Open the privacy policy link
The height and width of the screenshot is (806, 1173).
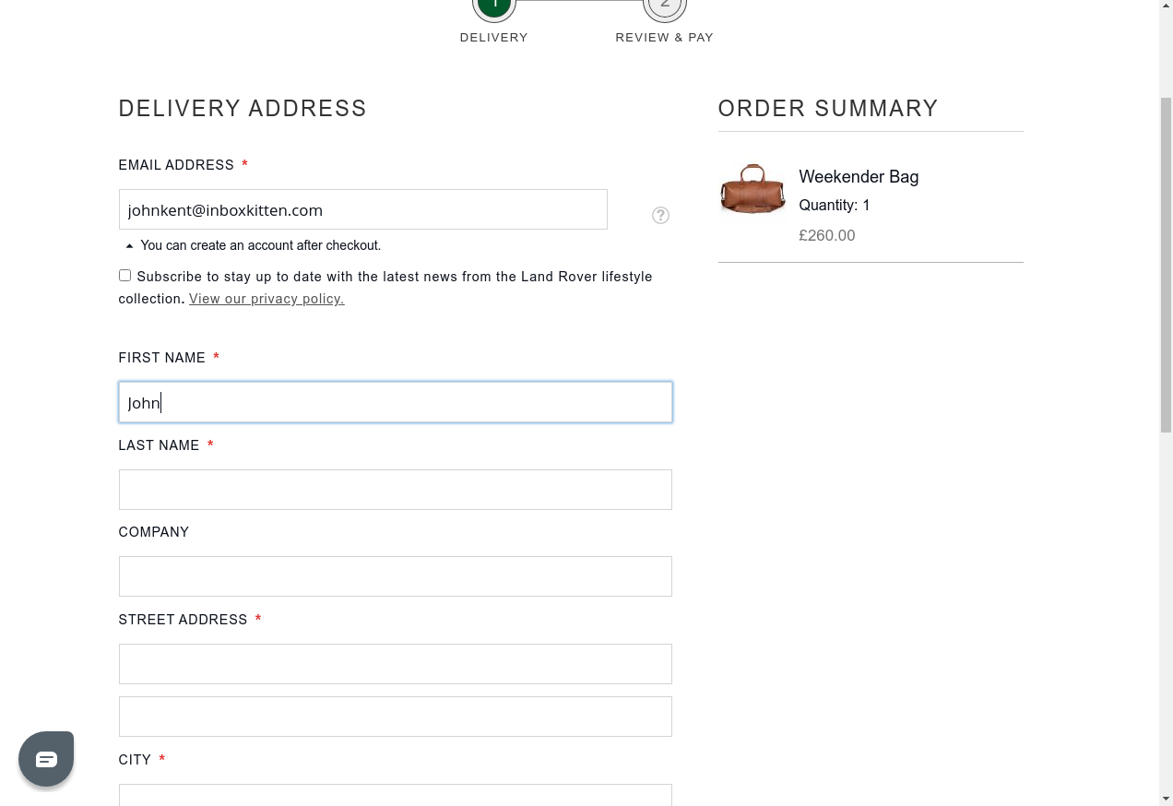click(x=267, y=299)
